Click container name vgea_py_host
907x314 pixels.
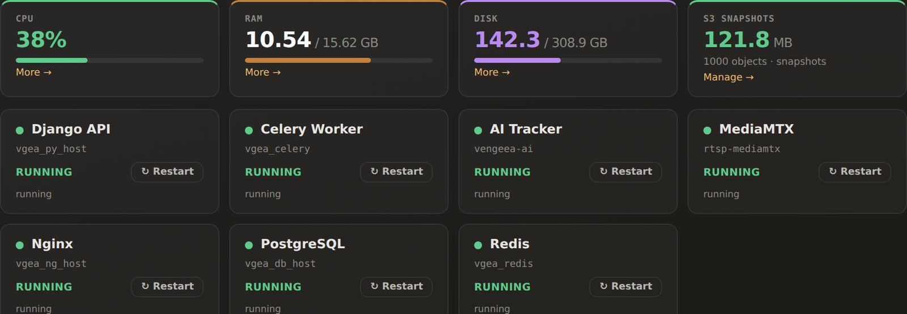tap(51, 149)
